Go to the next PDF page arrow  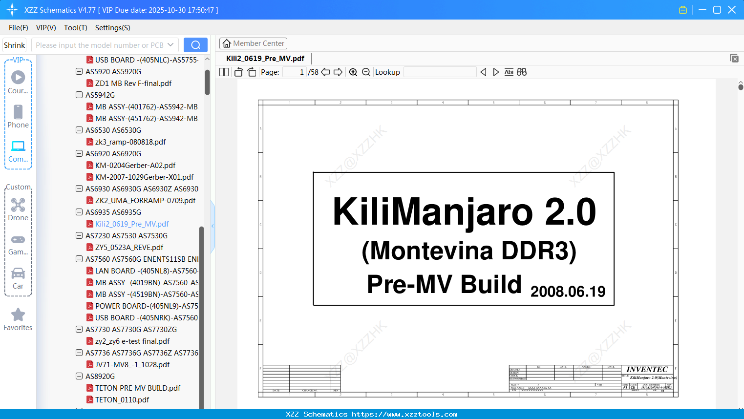[338, 72]
